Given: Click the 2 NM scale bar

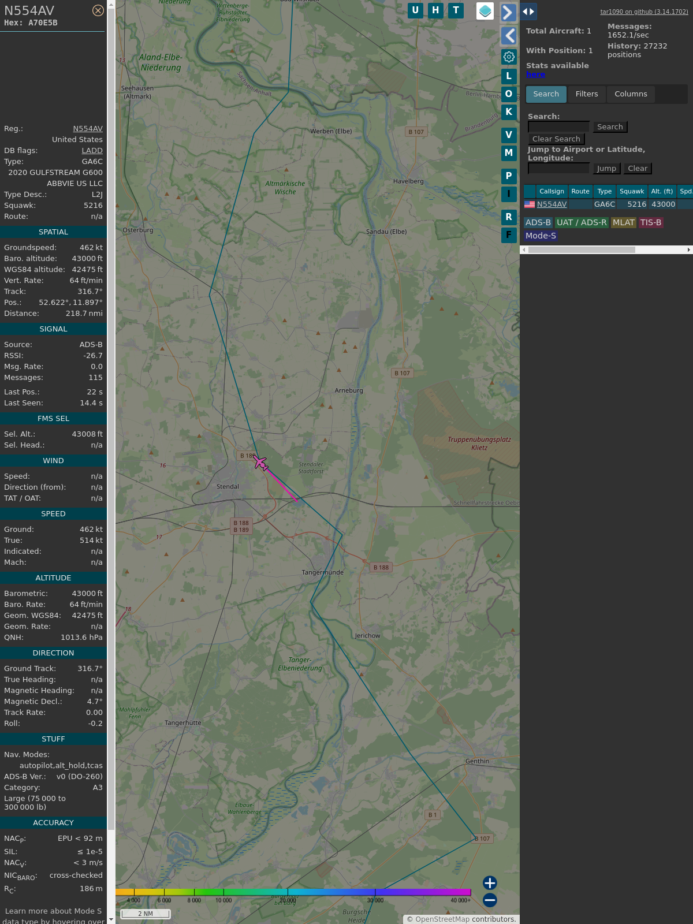Looking at the screenshot, I should coord(146,914).
